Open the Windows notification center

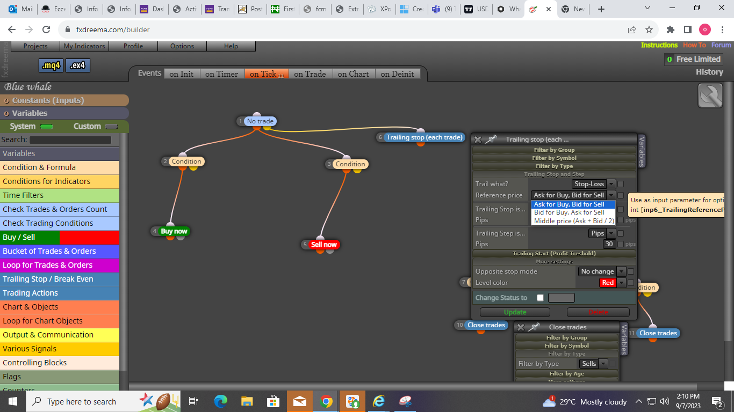tap(717, 401)
